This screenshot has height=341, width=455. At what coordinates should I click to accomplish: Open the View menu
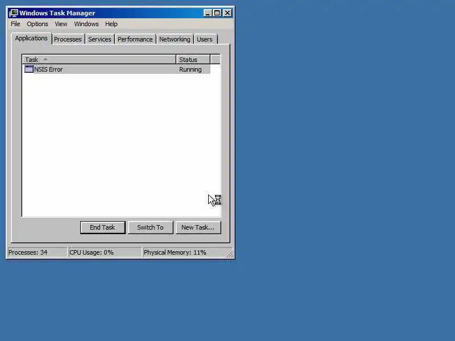coord(61,24)
